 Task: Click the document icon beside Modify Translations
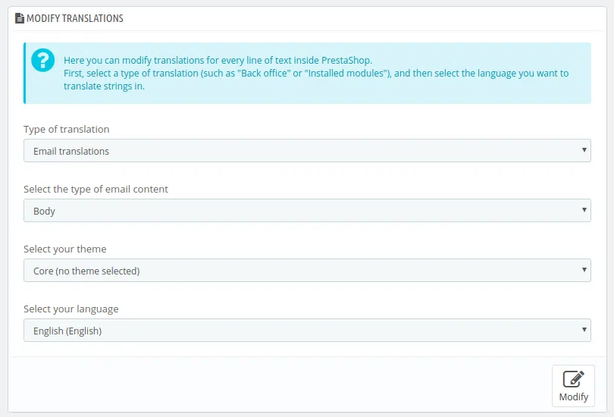point(19,18)
